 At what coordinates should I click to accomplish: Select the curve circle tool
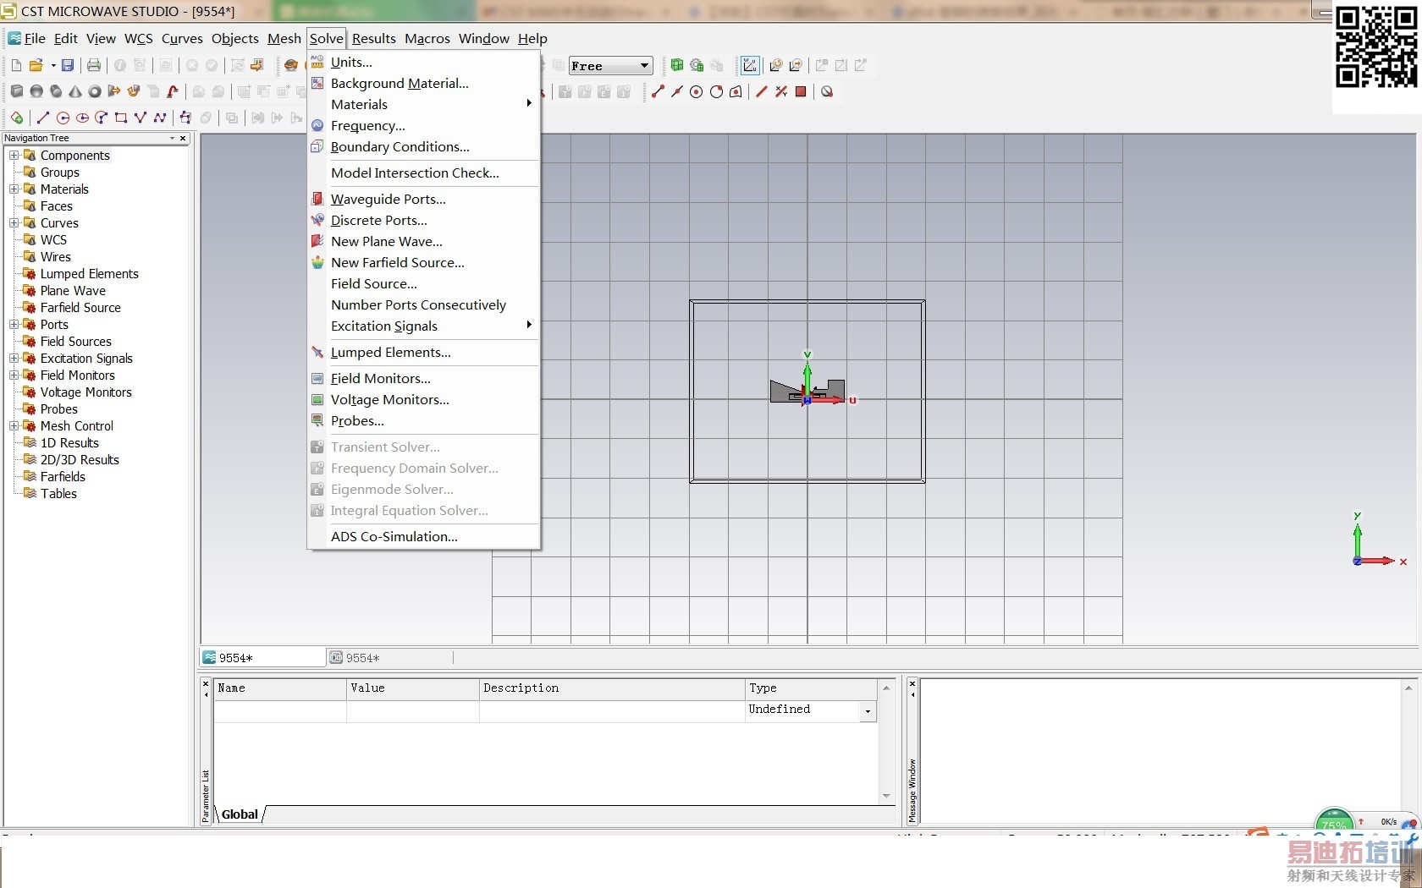pos(63,118)
